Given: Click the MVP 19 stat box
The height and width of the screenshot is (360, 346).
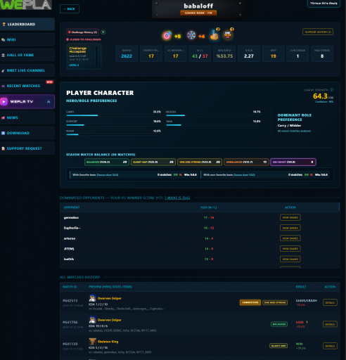Looking at the screenshot, I should point(274,54).
